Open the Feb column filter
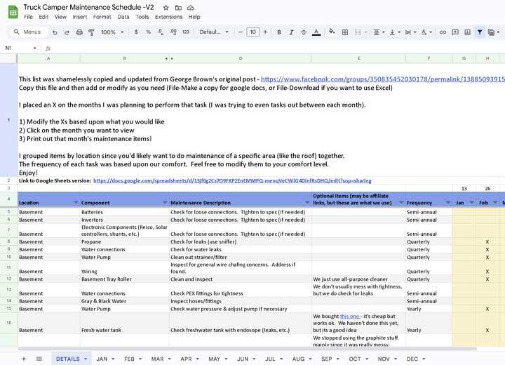The image size is (505, 365). point(495,202)
